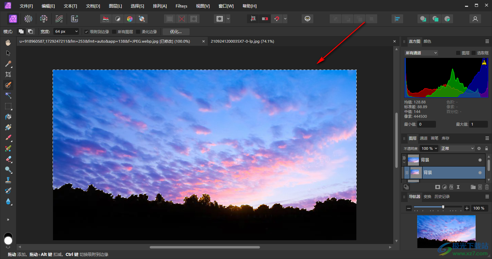This screenshot has width=492, height=259.
Task: Apply Auto Levels from the toolbar
Action: (x=106, y=19)
